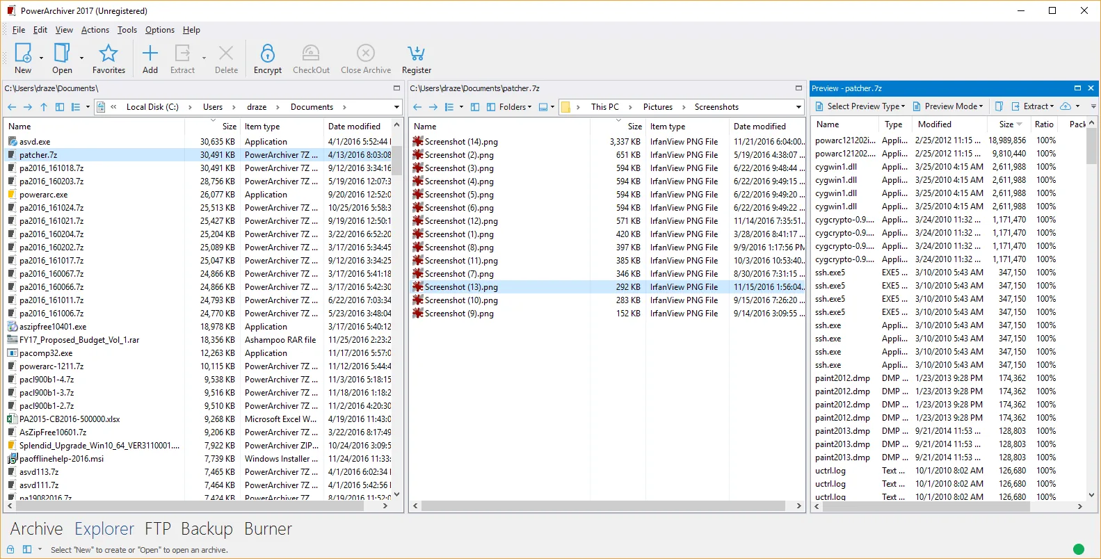Click the open archive icon in Preview toolbar
This screenshot has width=1101, height=559.
tap(999, 106)
